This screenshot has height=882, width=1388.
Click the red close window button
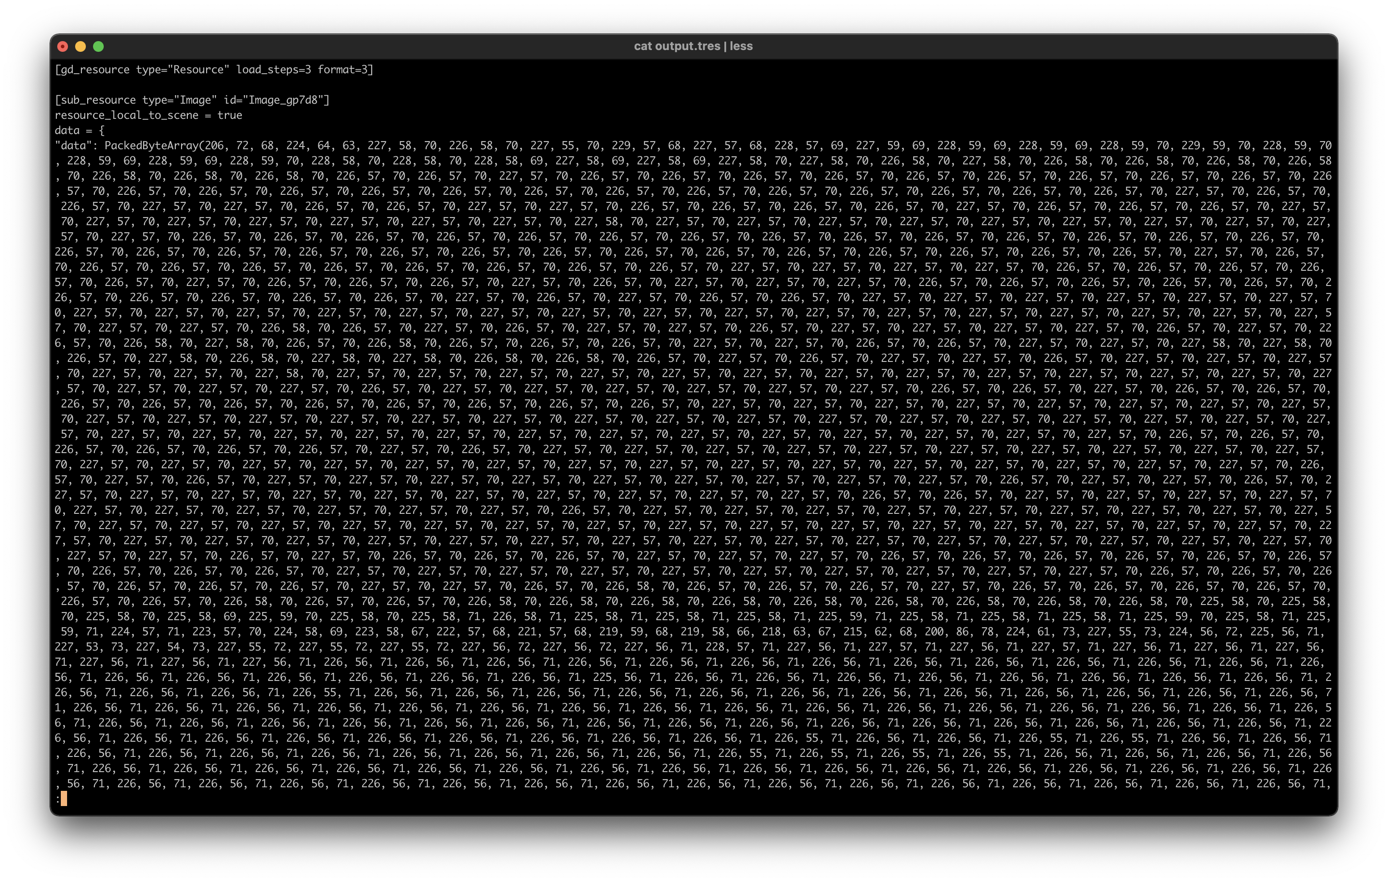tap(63, 46)
